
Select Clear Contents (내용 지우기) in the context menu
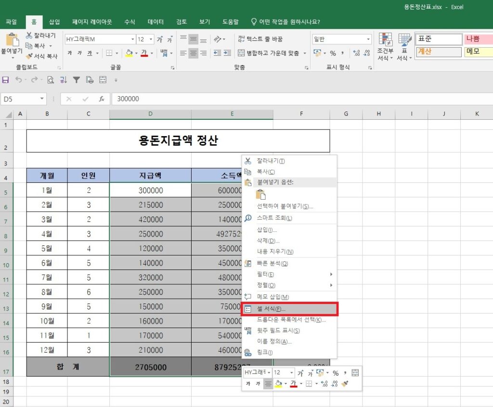tap(289, 252)
